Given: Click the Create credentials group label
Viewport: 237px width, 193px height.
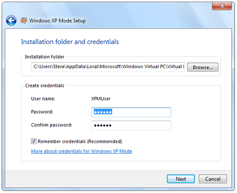Looking at the screenshot, I should click(45, 85).
